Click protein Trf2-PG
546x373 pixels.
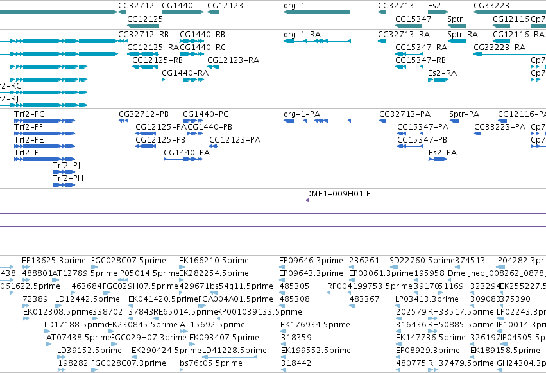(44, 121)
